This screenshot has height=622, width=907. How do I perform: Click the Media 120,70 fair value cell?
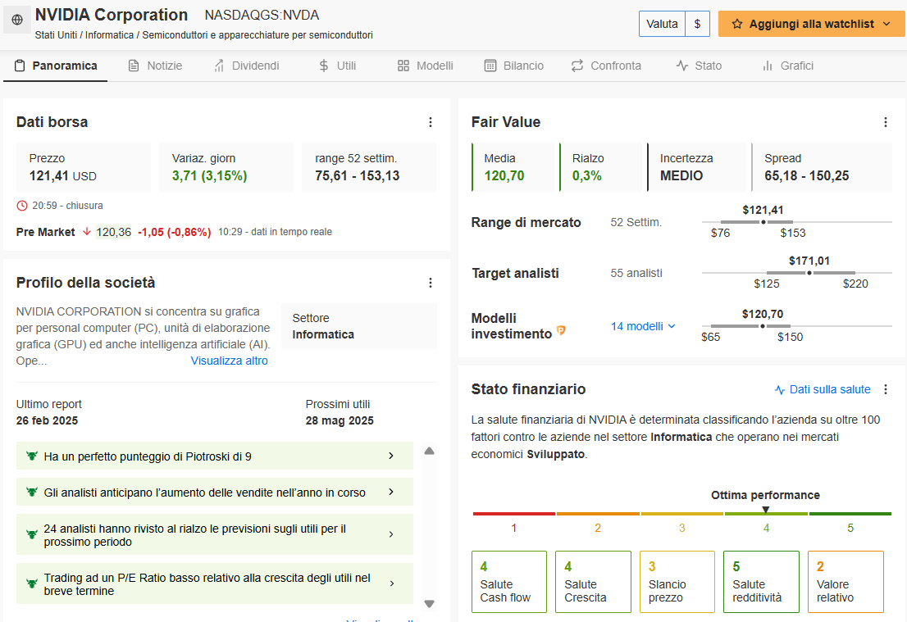tap(513, 167)
